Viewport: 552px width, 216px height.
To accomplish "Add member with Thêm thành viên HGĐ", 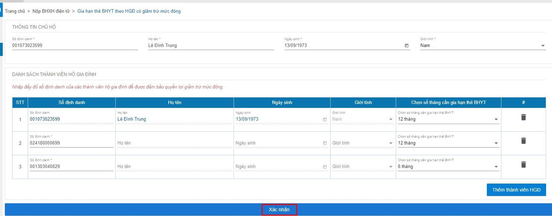I will [516, 190].
